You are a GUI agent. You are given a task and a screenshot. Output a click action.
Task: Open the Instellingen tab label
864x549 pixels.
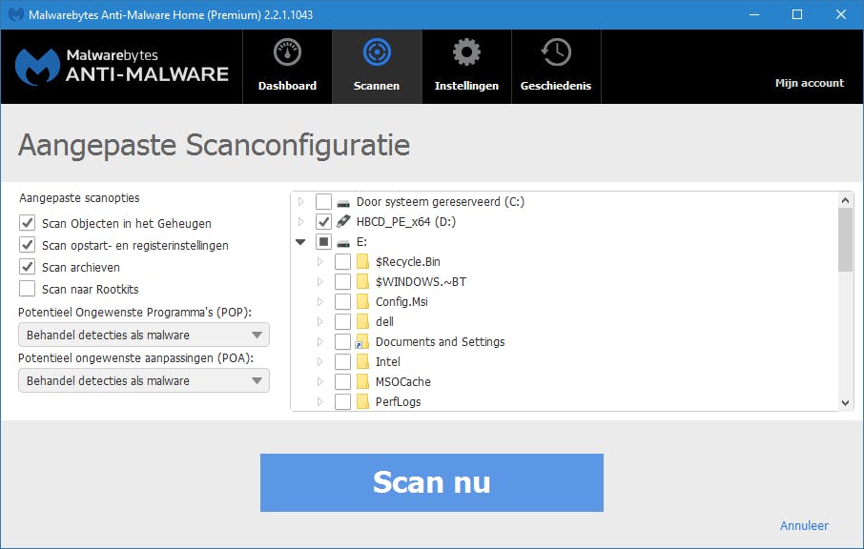pyautogui.click(x=466, y=86)
